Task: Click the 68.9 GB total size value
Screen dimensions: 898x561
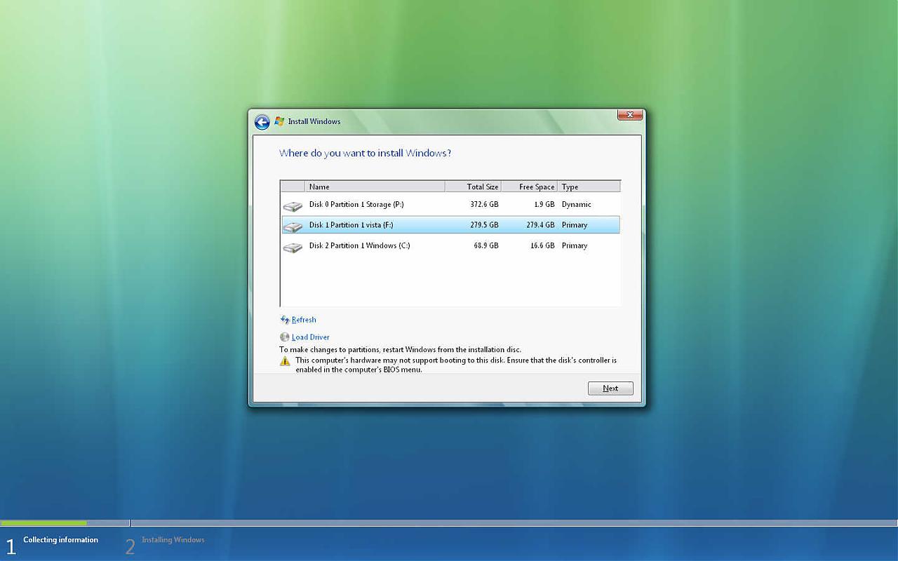Action: (x=486, y=245)
